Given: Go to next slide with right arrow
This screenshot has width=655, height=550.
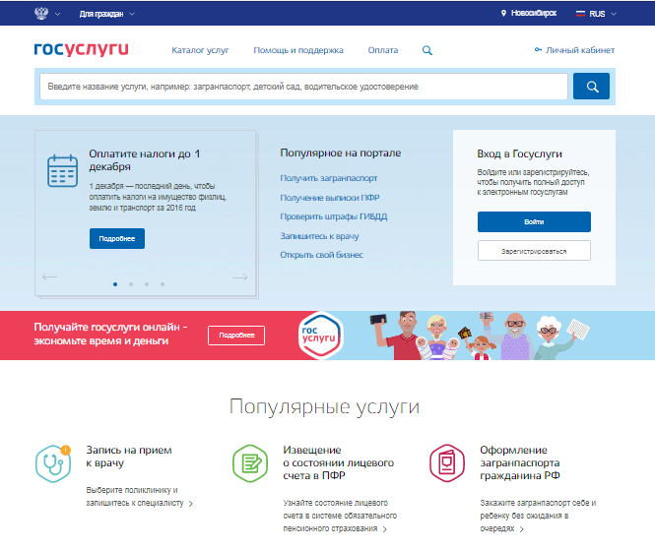Looking at the screenshot, I should tap(239, 277).
